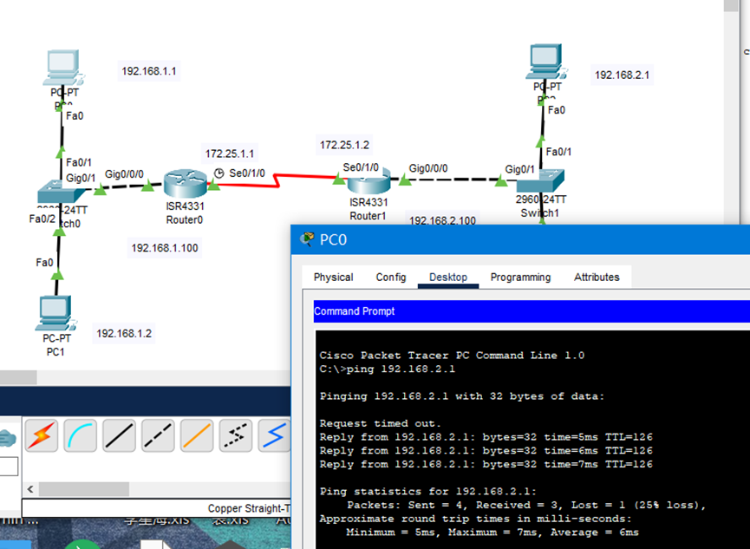Click the 'Request timed out.' line
Image resolution: width=750 pixels, height=549 pixels.
[381, 423]
